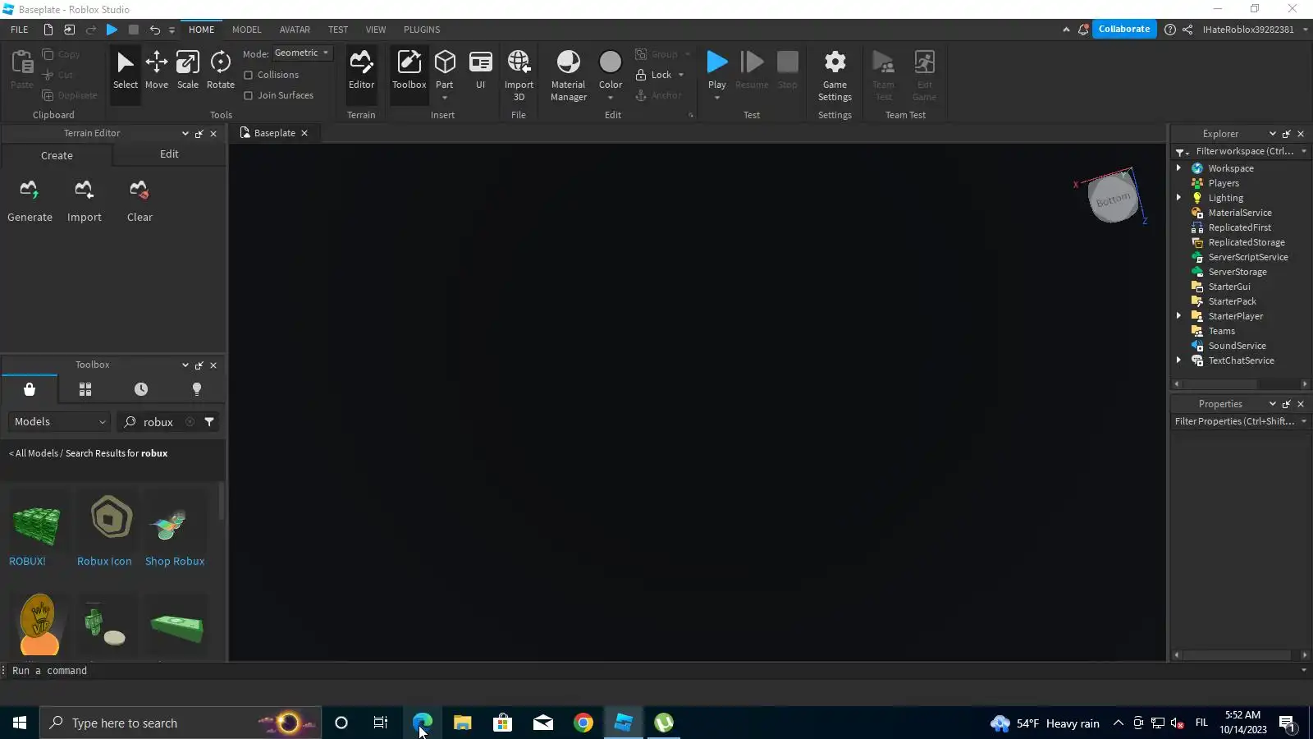Viewport: 1313px width, 739px height.
Task: Click Import 3D file
Action: click(519, 76)
